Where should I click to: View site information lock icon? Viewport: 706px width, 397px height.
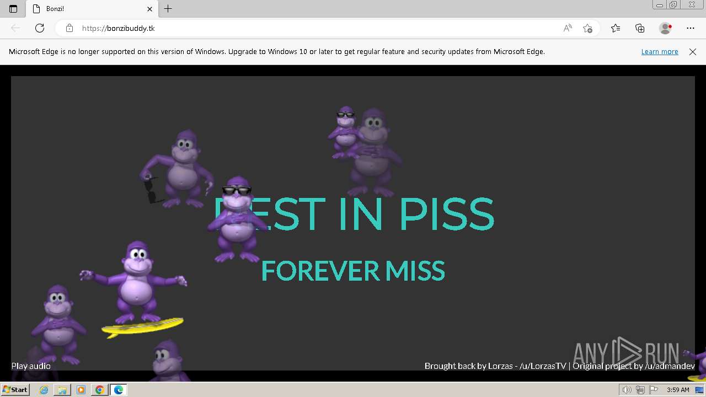click(x=69, y=28)
